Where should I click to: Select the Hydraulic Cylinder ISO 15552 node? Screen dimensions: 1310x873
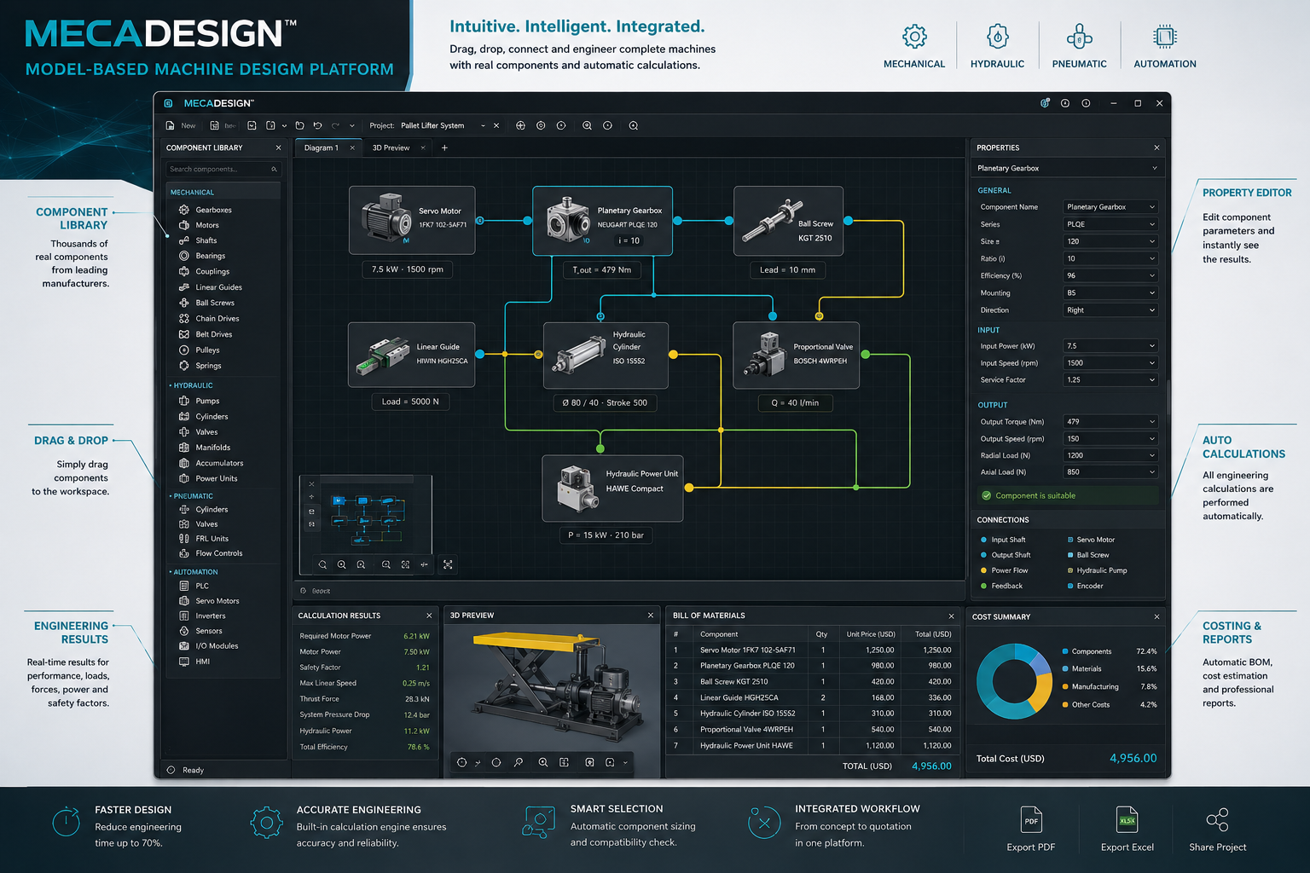point(606,355)
